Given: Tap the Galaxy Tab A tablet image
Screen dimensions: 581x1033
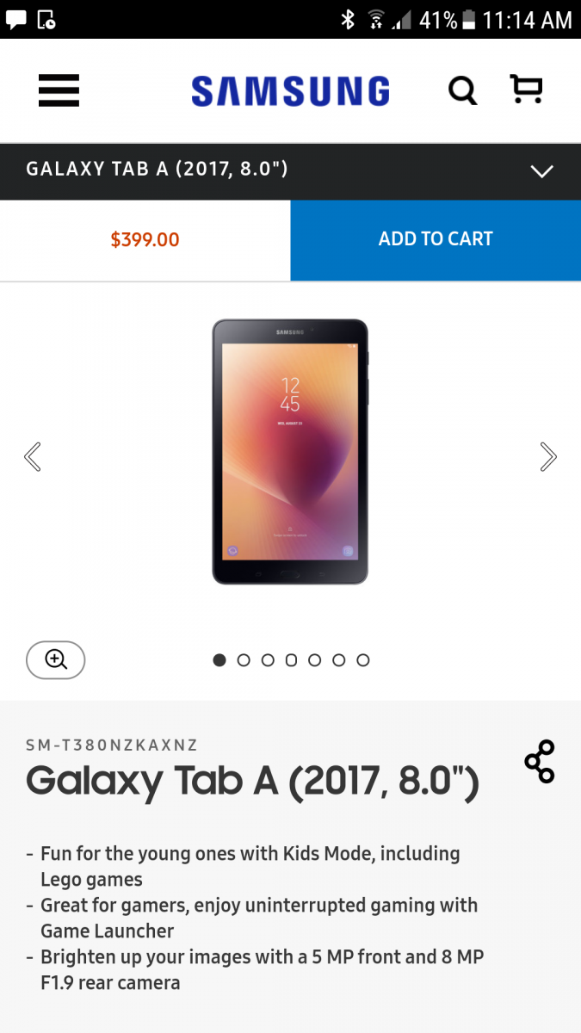Looking at the screenshot, I should [x=290, y=452].
